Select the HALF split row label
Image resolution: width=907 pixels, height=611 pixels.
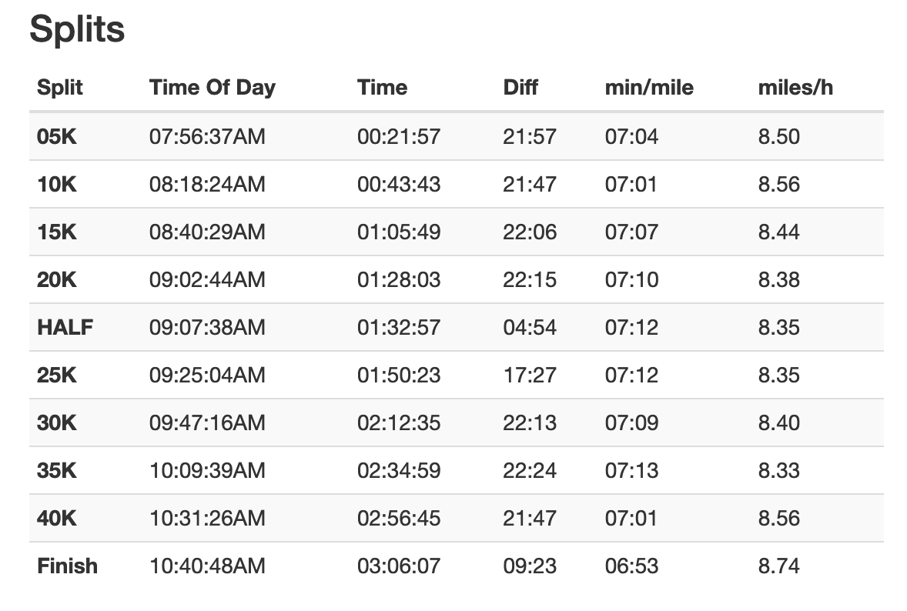click(x=65, y=328)
